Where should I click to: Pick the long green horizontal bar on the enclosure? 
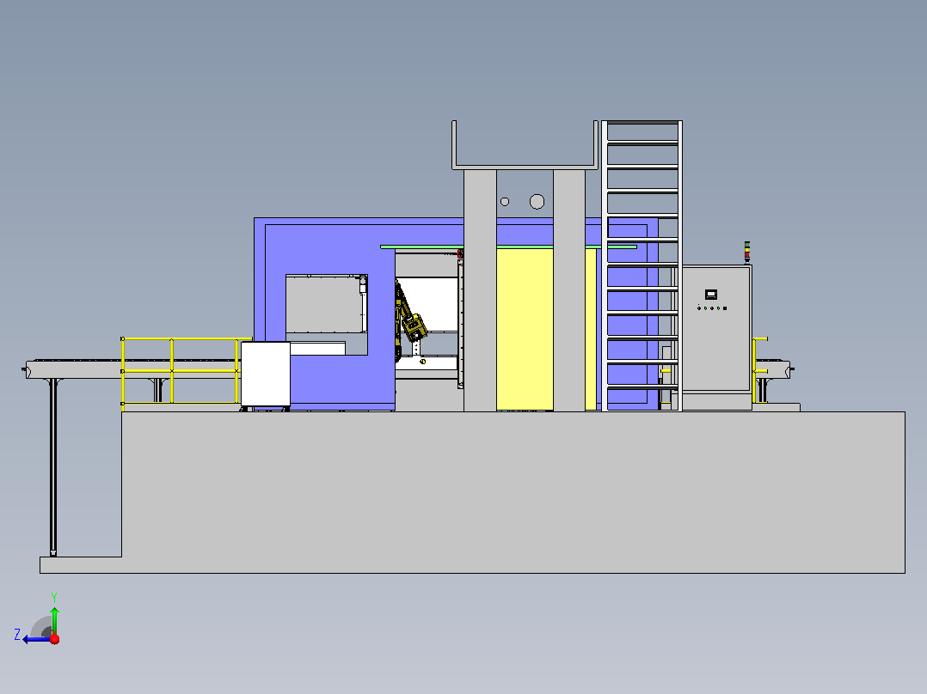click(x=508, y=247)
